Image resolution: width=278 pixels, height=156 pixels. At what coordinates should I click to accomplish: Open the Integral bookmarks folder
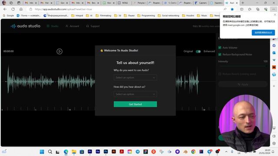[x=77, y=16]
